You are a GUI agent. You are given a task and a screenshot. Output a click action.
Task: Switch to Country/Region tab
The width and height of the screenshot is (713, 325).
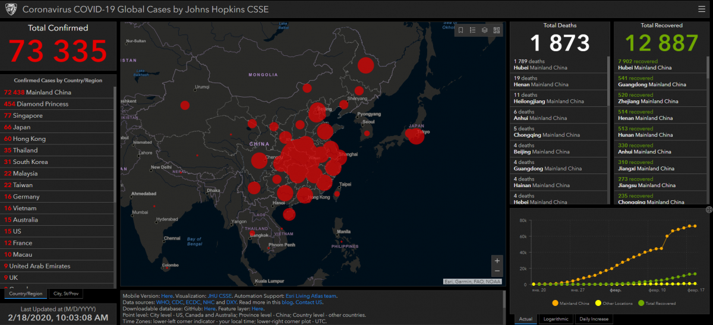26,294
